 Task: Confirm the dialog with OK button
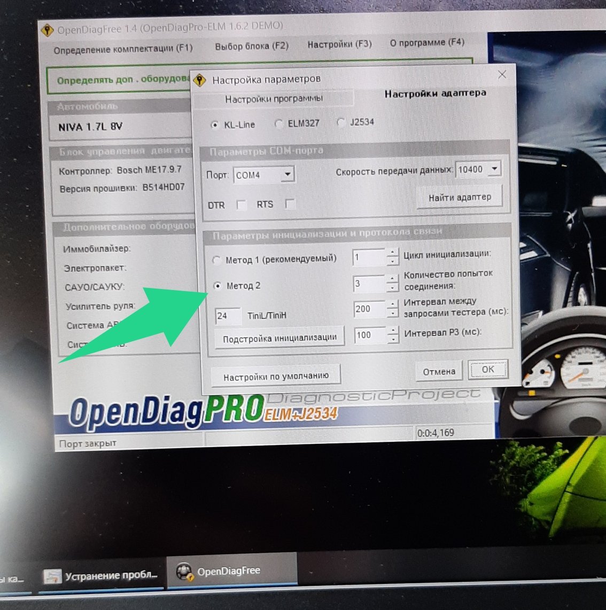[x=488, y=369]
